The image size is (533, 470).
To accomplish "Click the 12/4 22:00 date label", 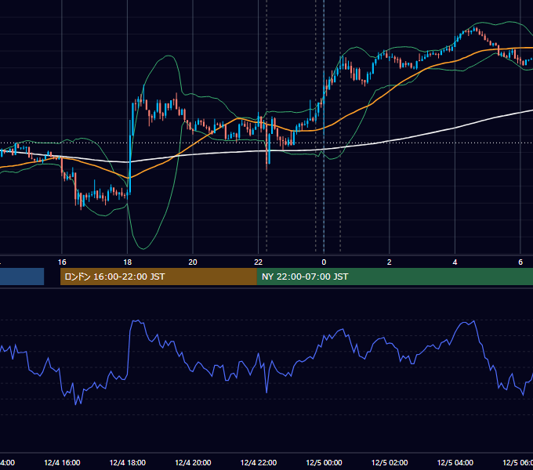I will pyautogui.click(x=259, y=462).
